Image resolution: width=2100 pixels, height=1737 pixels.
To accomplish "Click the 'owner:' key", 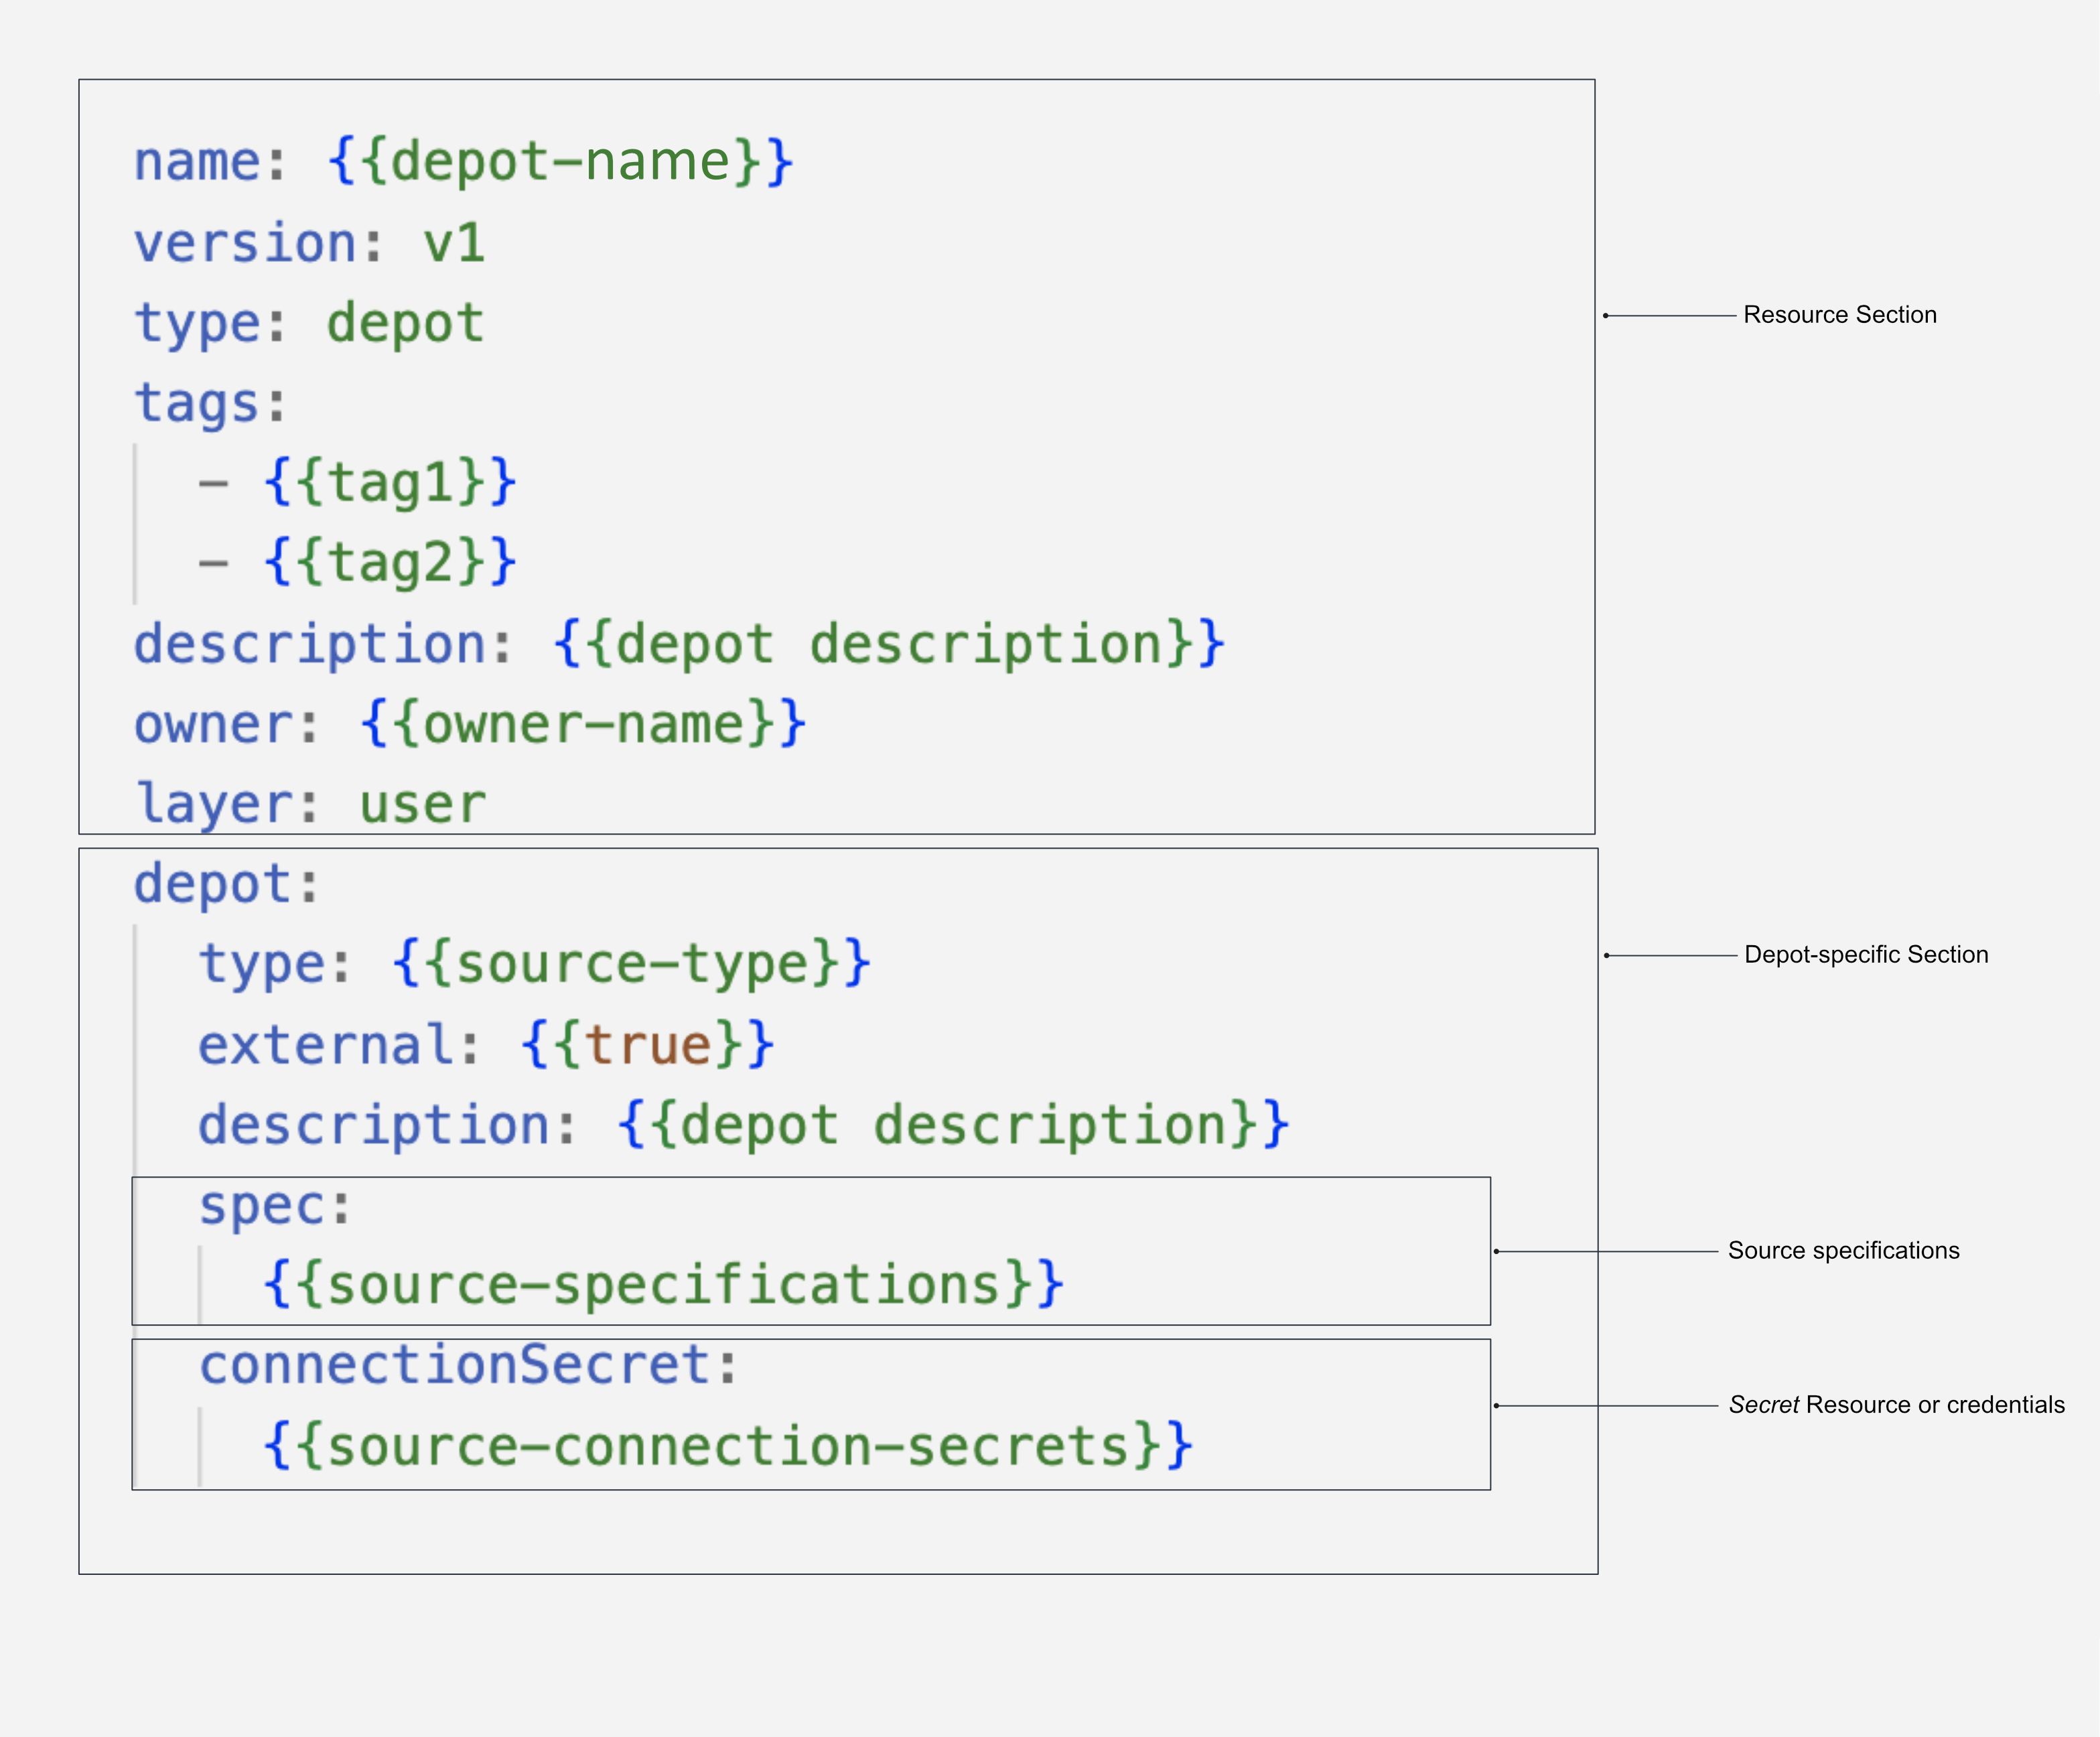I will [x=226, y=724].
